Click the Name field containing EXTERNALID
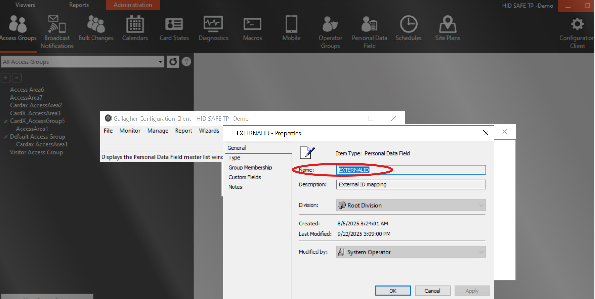This screenshot has height=299, width=595. pyautogui.click(x=411, y=170)
